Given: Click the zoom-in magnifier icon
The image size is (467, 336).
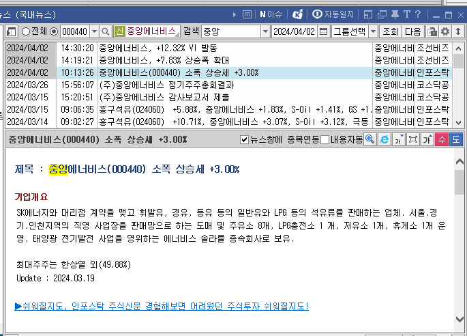Looking at the screenshot, I should 370,139.
